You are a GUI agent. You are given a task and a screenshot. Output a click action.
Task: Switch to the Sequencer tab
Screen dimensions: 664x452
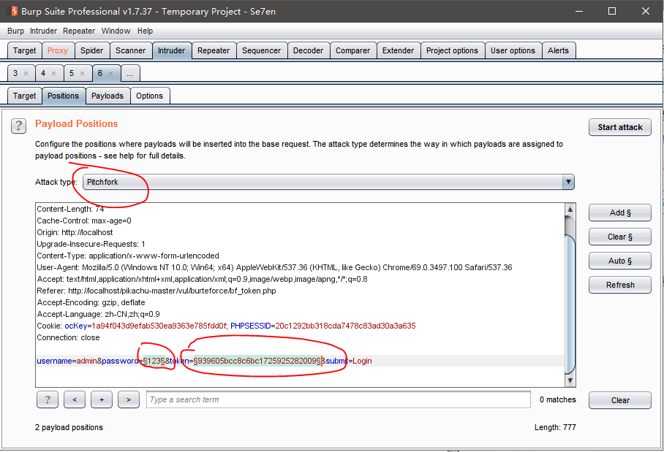[261, 50]
